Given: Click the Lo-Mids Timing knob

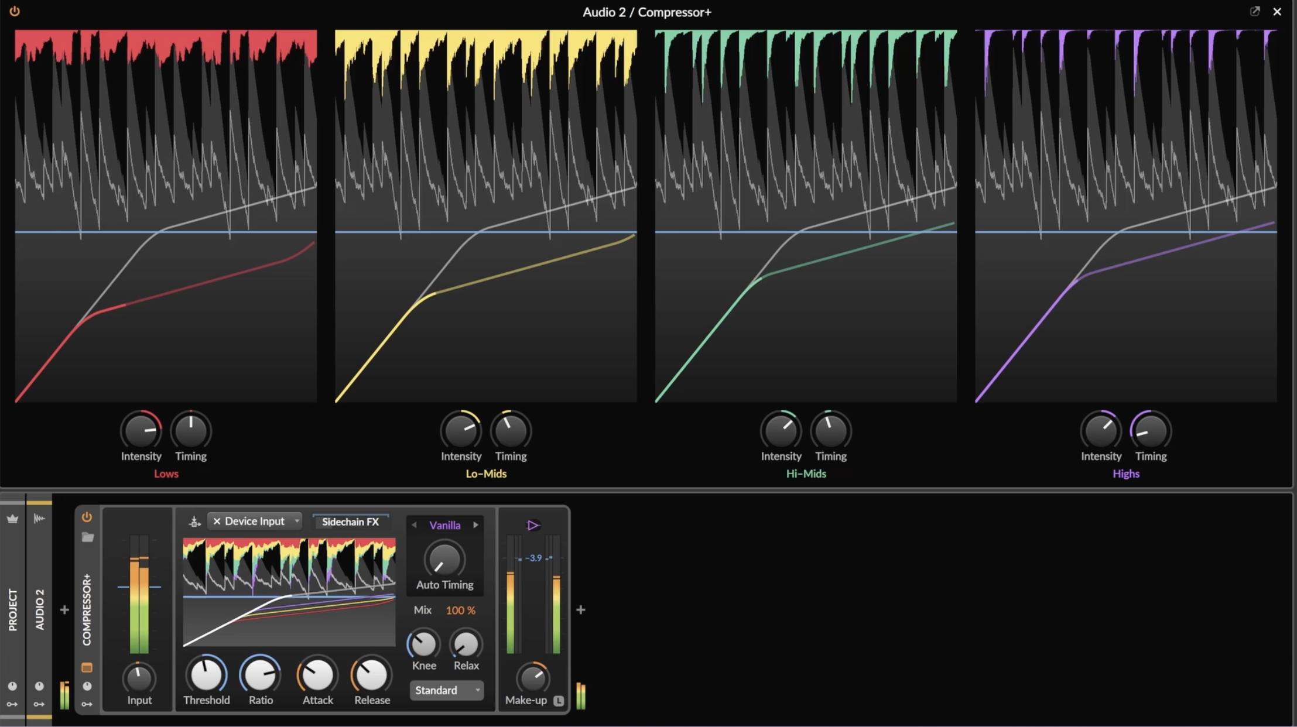Looking at the screenshot, I should (x=511, y=431).
